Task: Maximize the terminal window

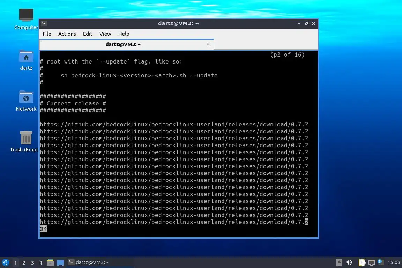Action: coord(306,23)
